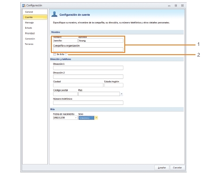This screenshot has width=207, height=175.
Task: Maximize the Configuración window
Action: coord(176,6)
